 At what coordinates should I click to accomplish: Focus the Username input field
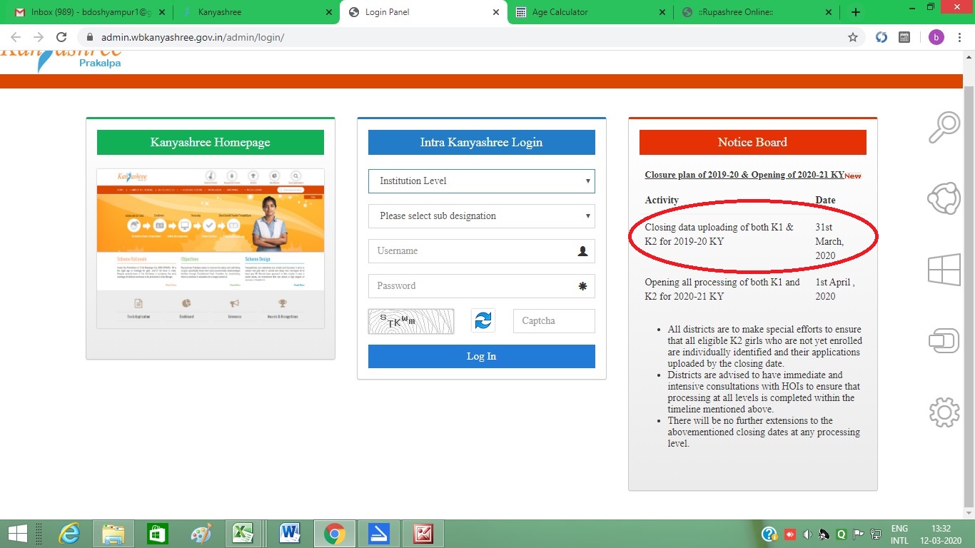click(482, 251)
